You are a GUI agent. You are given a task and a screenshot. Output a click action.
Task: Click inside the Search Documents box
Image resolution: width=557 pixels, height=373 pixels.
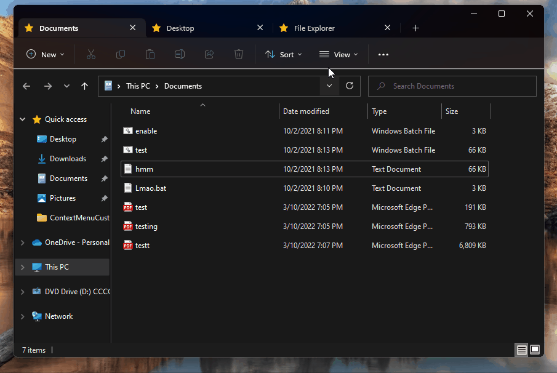[452, 86]
